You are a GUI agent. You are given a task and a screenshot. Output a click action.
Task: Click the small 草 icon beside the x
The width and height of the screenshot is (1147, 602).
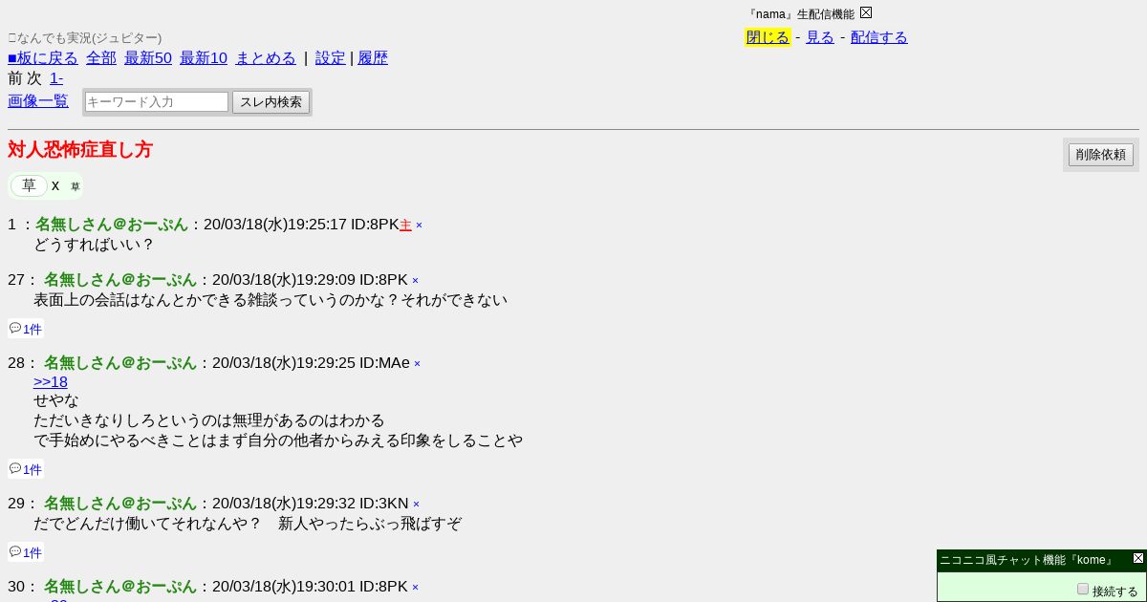[76, 186]
